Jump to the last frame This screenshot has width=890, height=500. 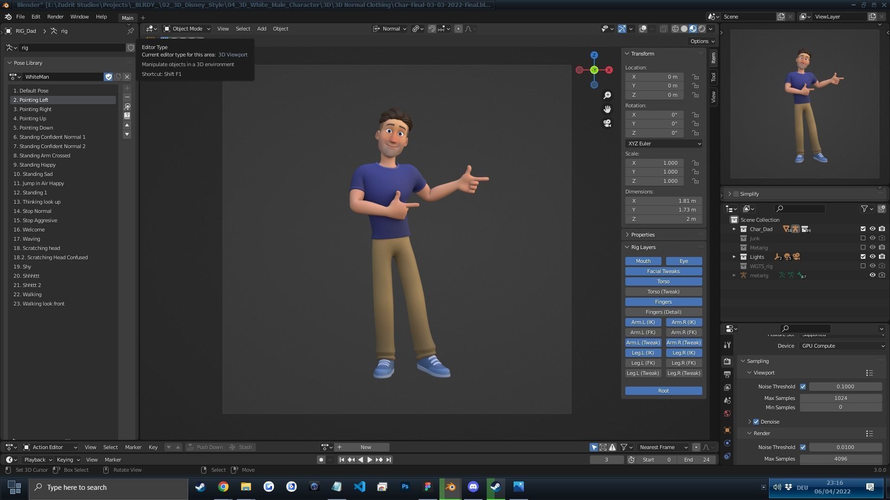(x=388, y=460)
